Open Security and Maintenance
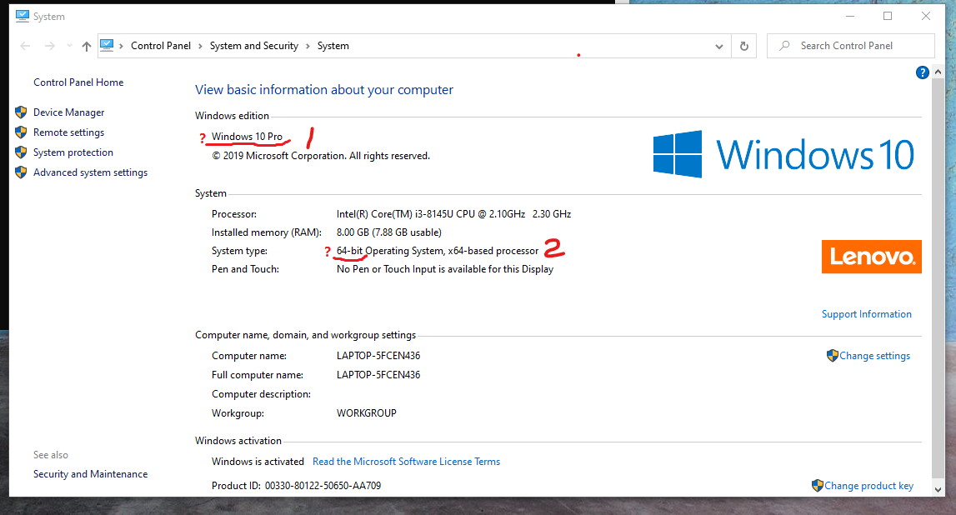Viewport: 956px width, 515px height. click(x=90, y=474)
